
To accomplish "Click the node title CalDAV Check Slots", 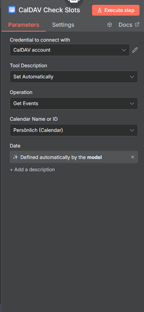I will click(x=49, y=10).
